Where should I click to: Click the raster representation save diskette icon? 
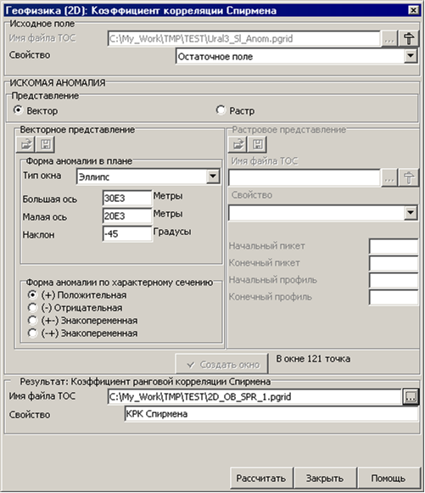pos(258,144)
